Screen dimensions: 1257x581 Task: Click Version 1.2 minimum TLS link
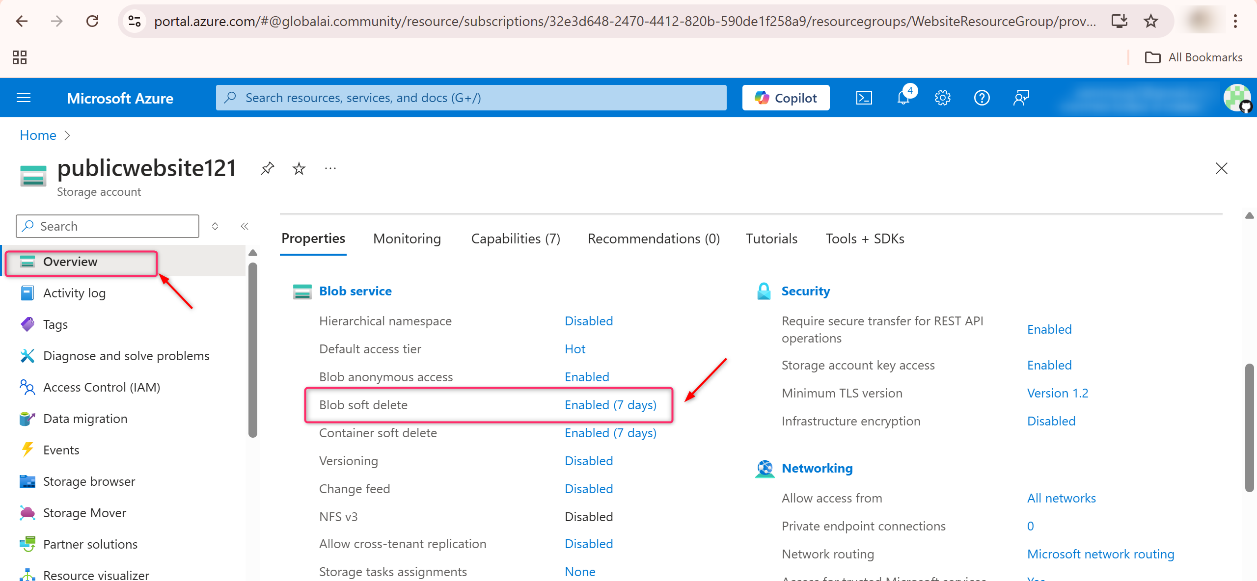tap(1058, 393)
